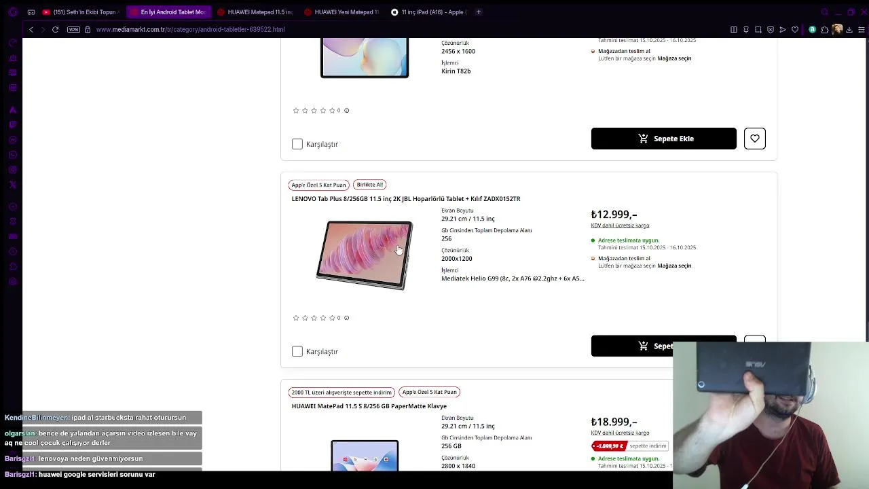Click Mağaza seçin link for Kirin tablet
The height and width of the screenshot is (489, 869).
click(x=674, y=58)
